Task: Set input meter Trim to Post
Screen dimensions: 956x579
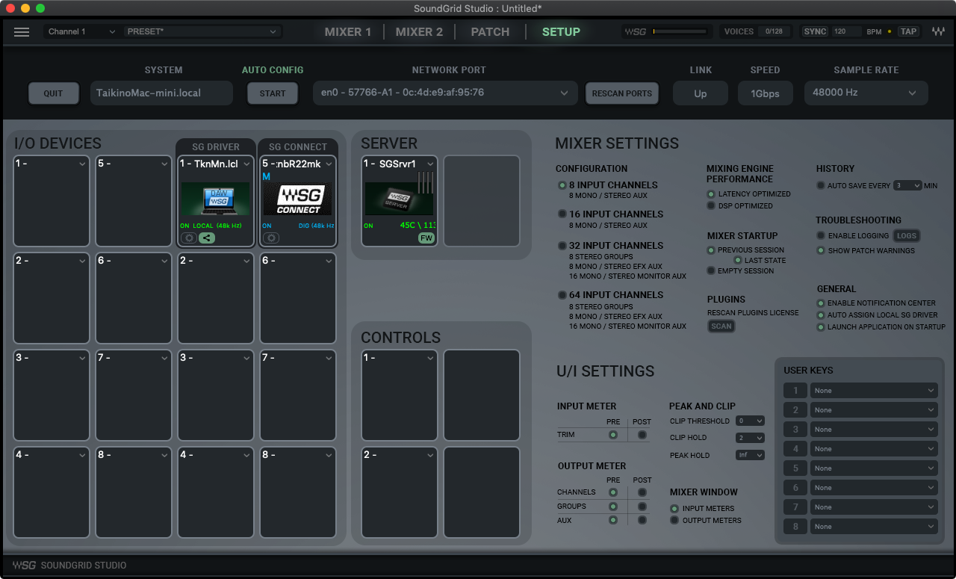Action: (x=642, y=435)
